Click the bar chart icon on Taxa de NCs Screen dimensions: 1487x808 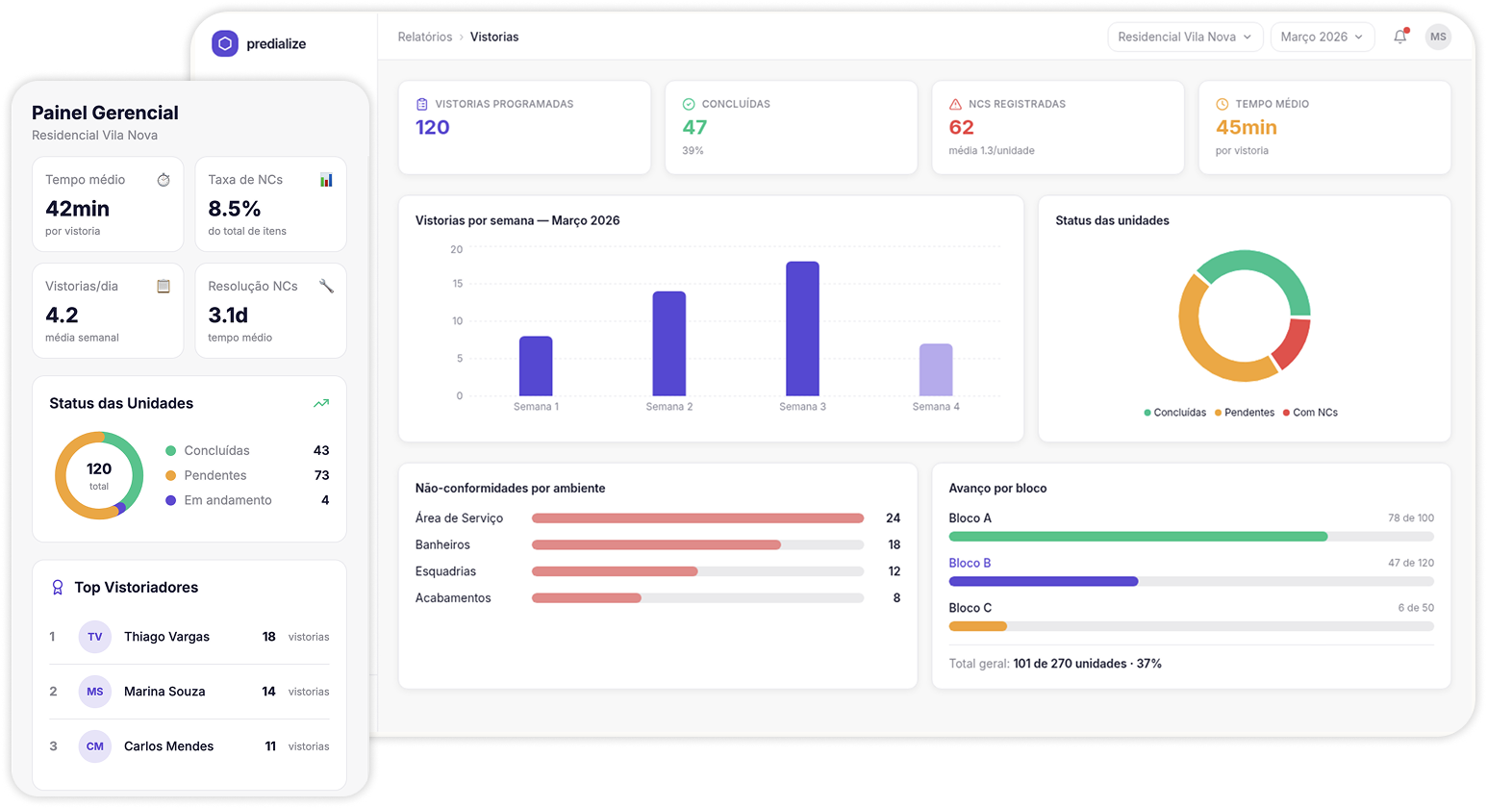pos(327,179)
